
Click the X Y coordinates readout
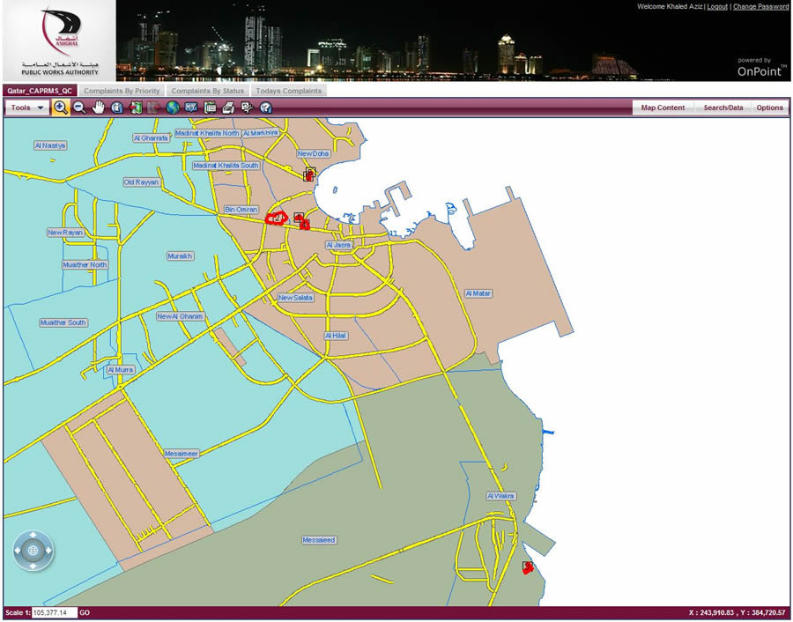[x=737, y=612]
